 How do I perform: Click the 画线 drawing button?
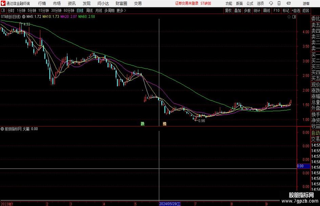pyautogui.click(x=267, y=10)
